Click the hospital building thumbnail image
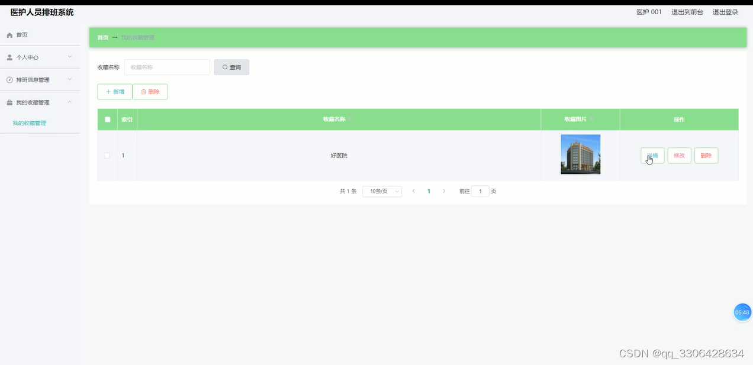The height and width of the screenshot is (365, 753). [581, 154]
